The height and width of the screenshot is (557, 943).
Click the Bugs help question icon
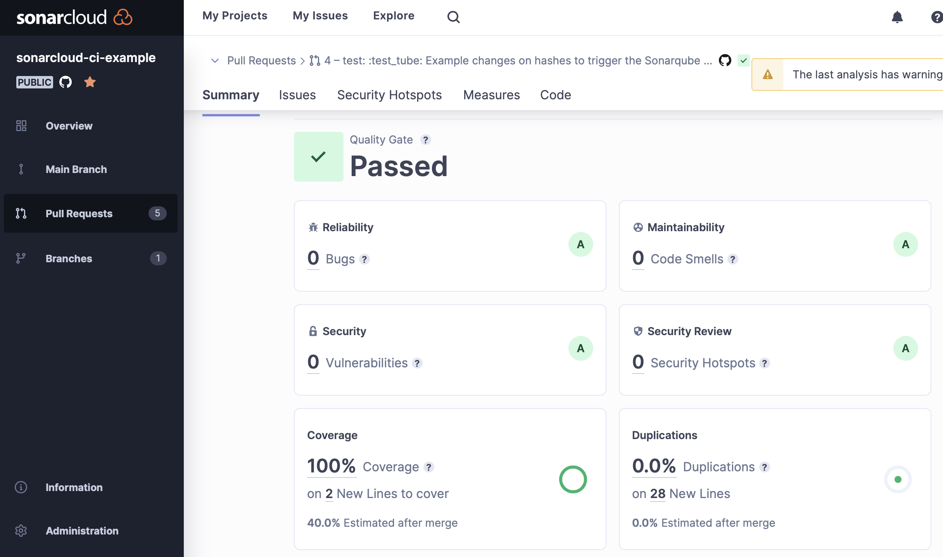click(364, 259)
